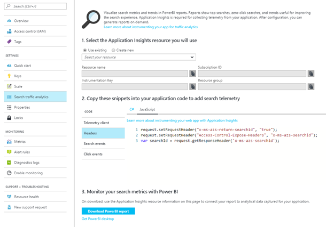
Task: Click the Diagnostics logs icon
Action: point(9,163)
